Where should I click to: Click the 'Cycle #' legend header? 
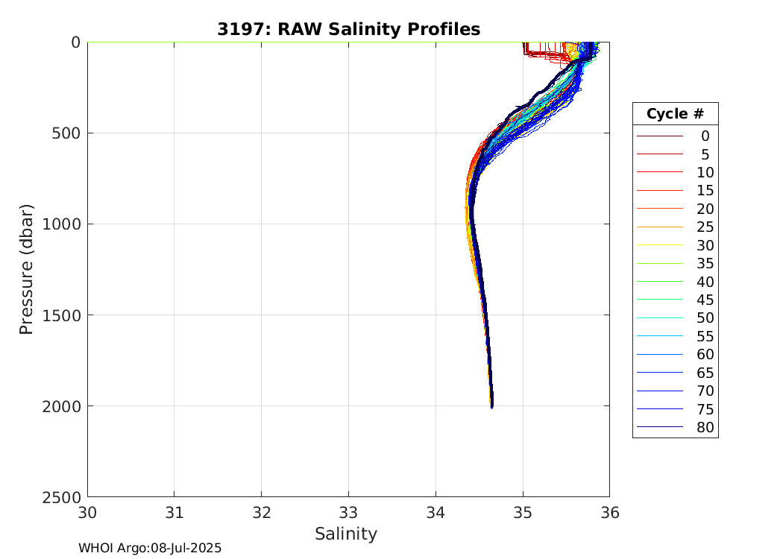coord(675,114)
